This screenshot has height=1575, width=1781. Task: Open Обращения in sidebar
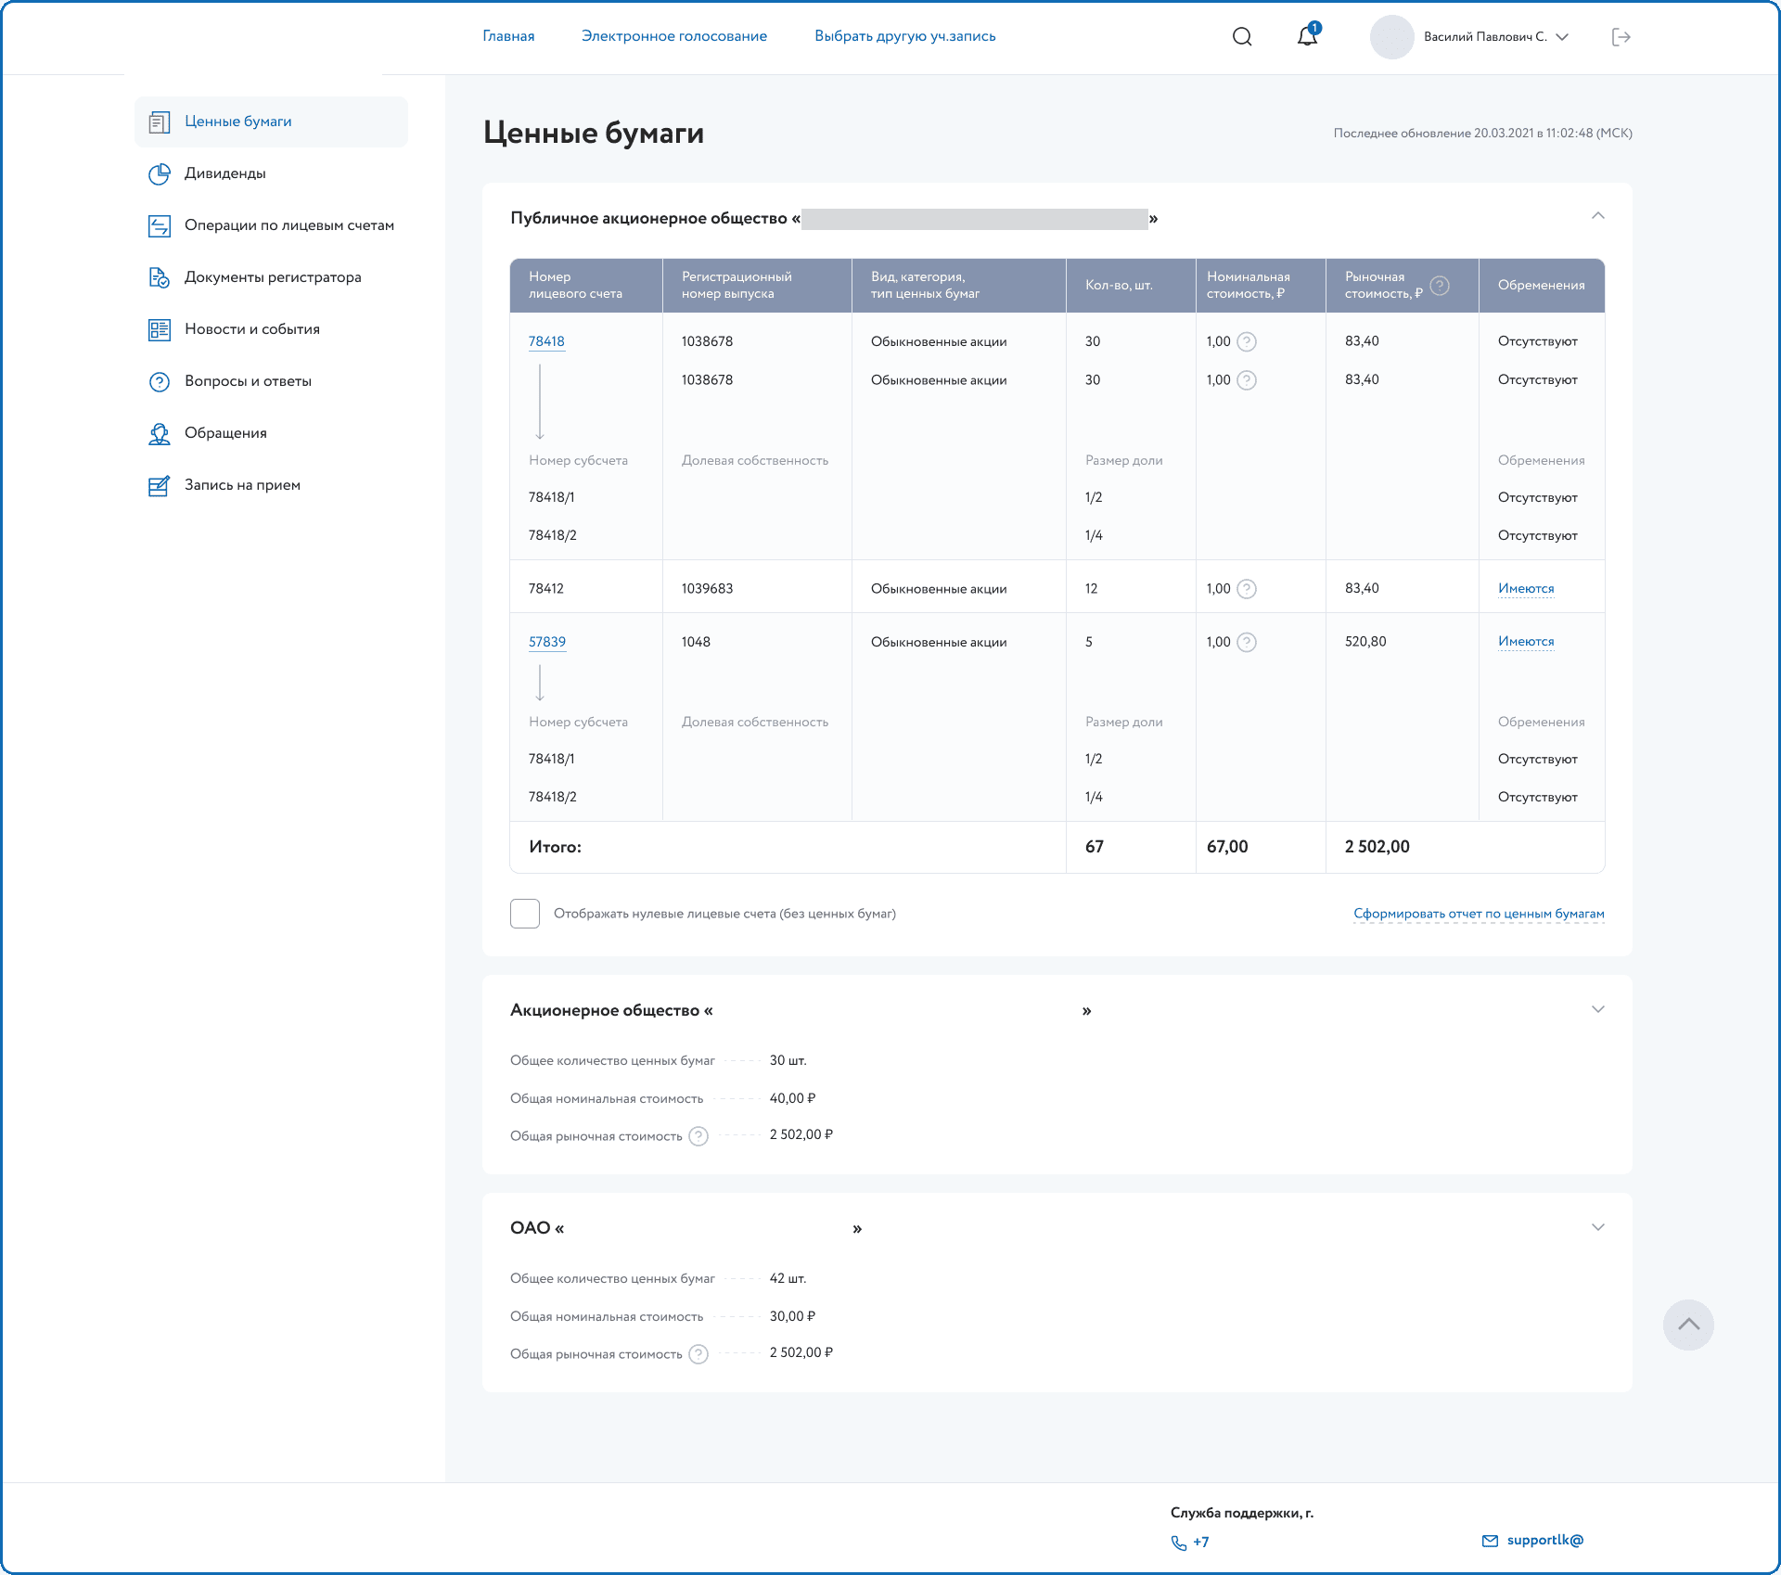[x=225, y=433]
